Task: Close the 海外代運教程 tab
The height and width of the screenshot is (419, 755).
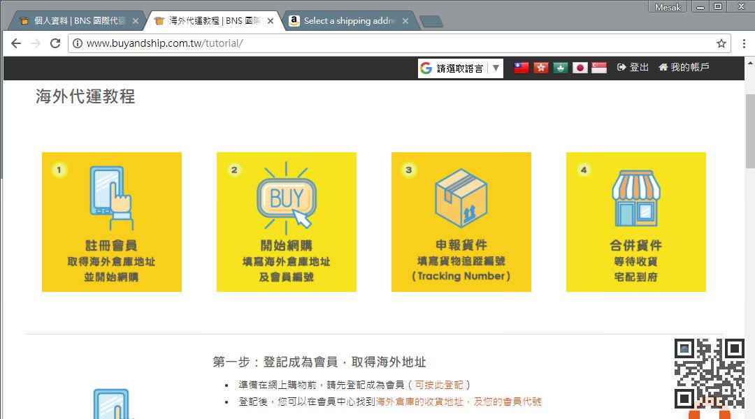Action: pyautogui.click(x=271, y=21)
